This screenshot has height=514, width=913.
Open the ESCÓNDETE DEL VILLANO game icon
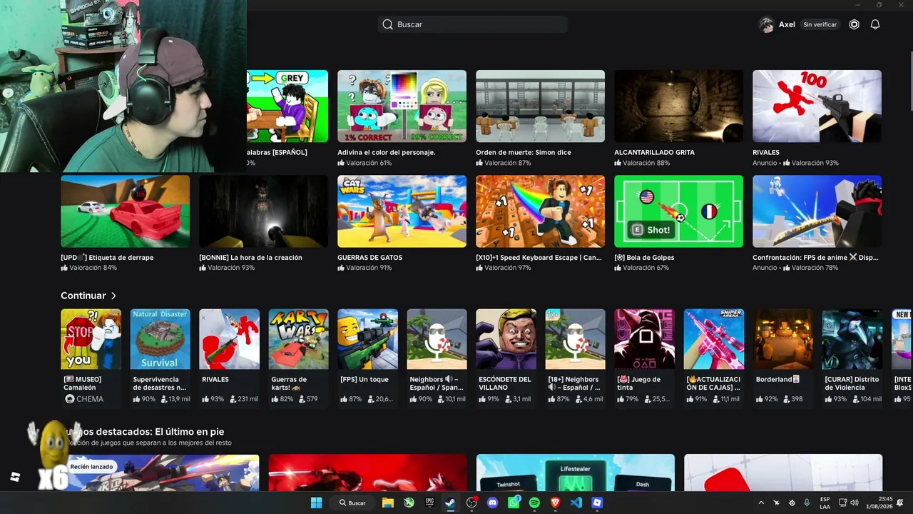point(506,339)
